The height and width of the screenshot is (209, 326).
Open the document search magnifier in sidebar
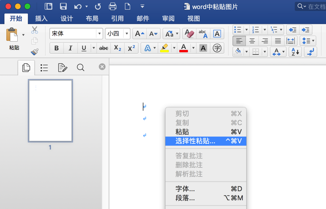point(81,68)
